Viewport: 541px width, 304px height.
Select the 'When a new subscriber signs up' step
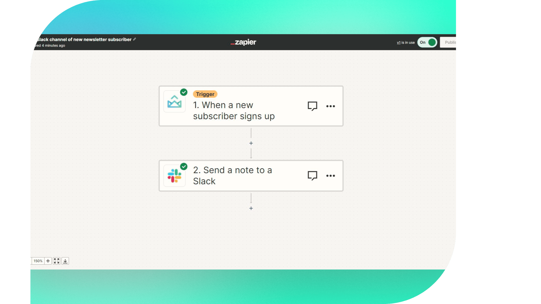pyautogui.click(x=251, y=106)
